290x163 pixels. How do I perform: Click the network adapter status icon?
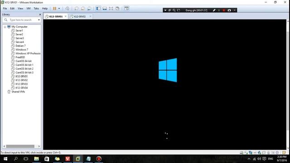point(251,153)
